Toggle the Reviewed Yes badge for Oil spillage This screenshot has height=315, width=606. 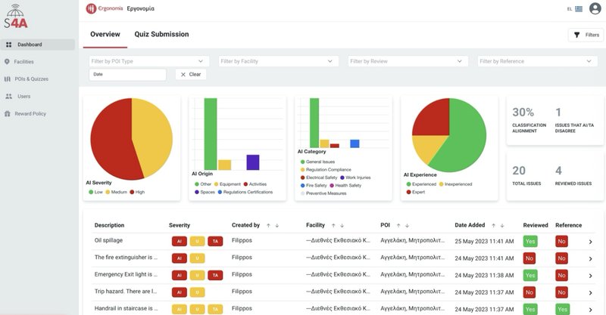point(530,241)
